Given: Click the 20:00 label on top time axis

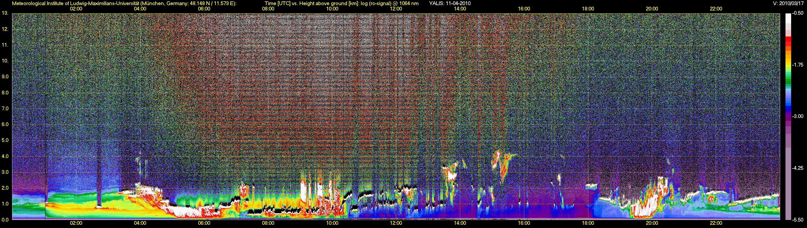Looking at the screenshot, I should (652, 9).
